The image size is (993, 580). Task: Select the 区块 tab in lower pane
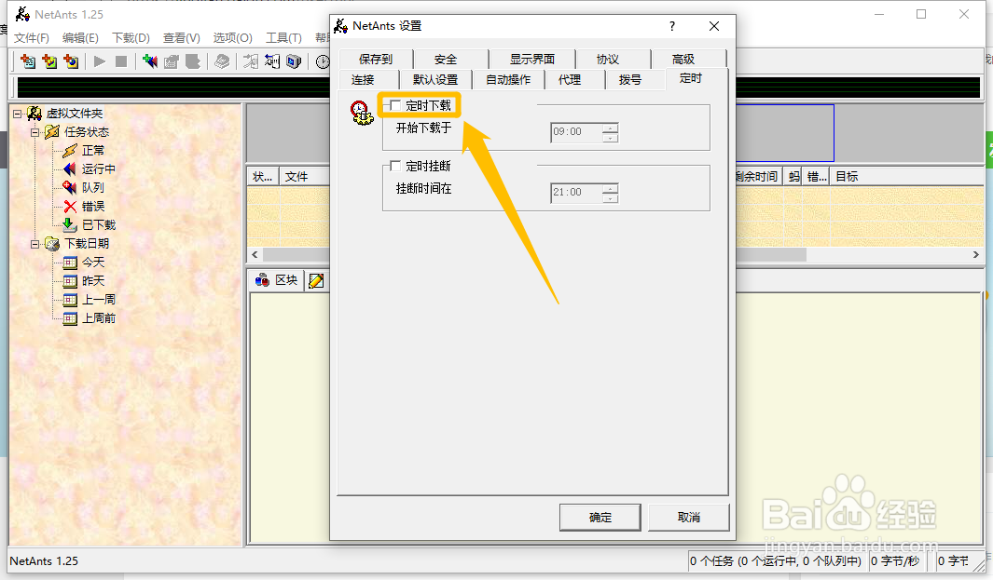tap(277, 280)
